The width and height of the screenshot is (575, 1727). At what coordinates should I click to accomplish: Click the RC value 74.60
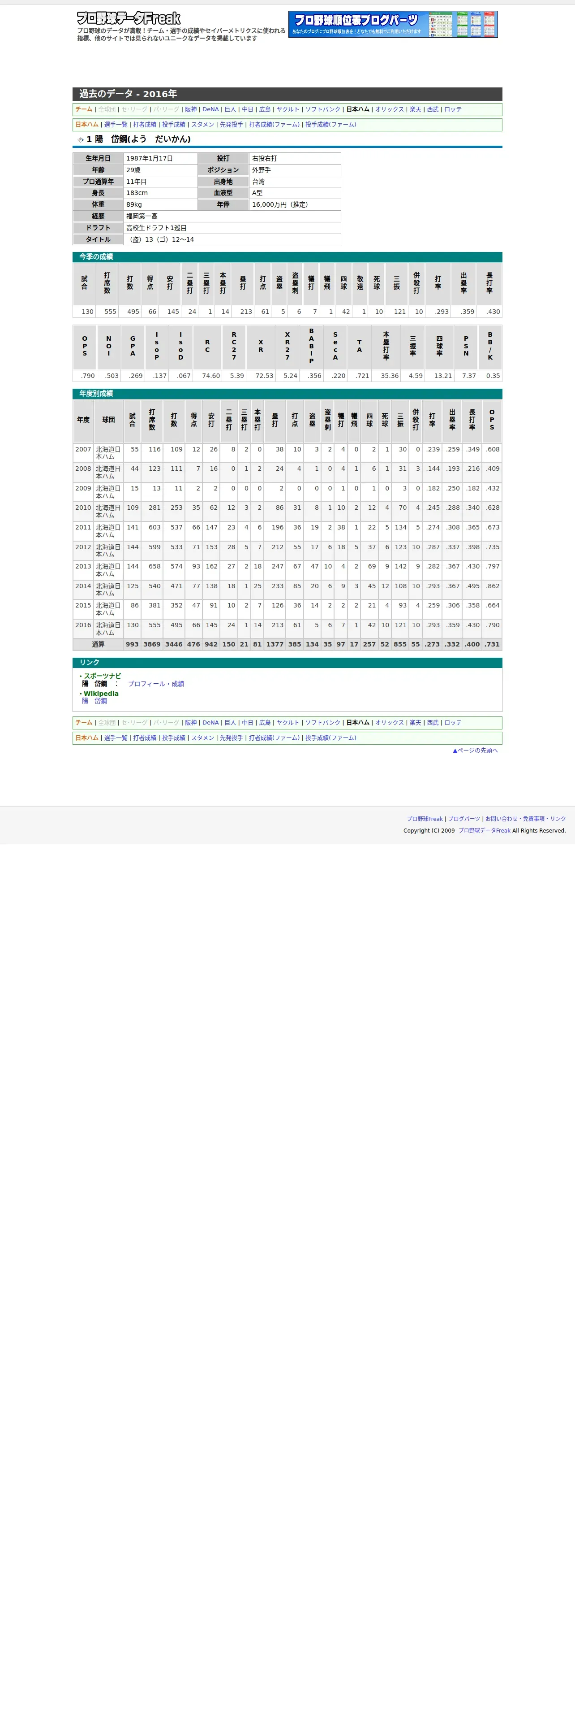point(211,376)
